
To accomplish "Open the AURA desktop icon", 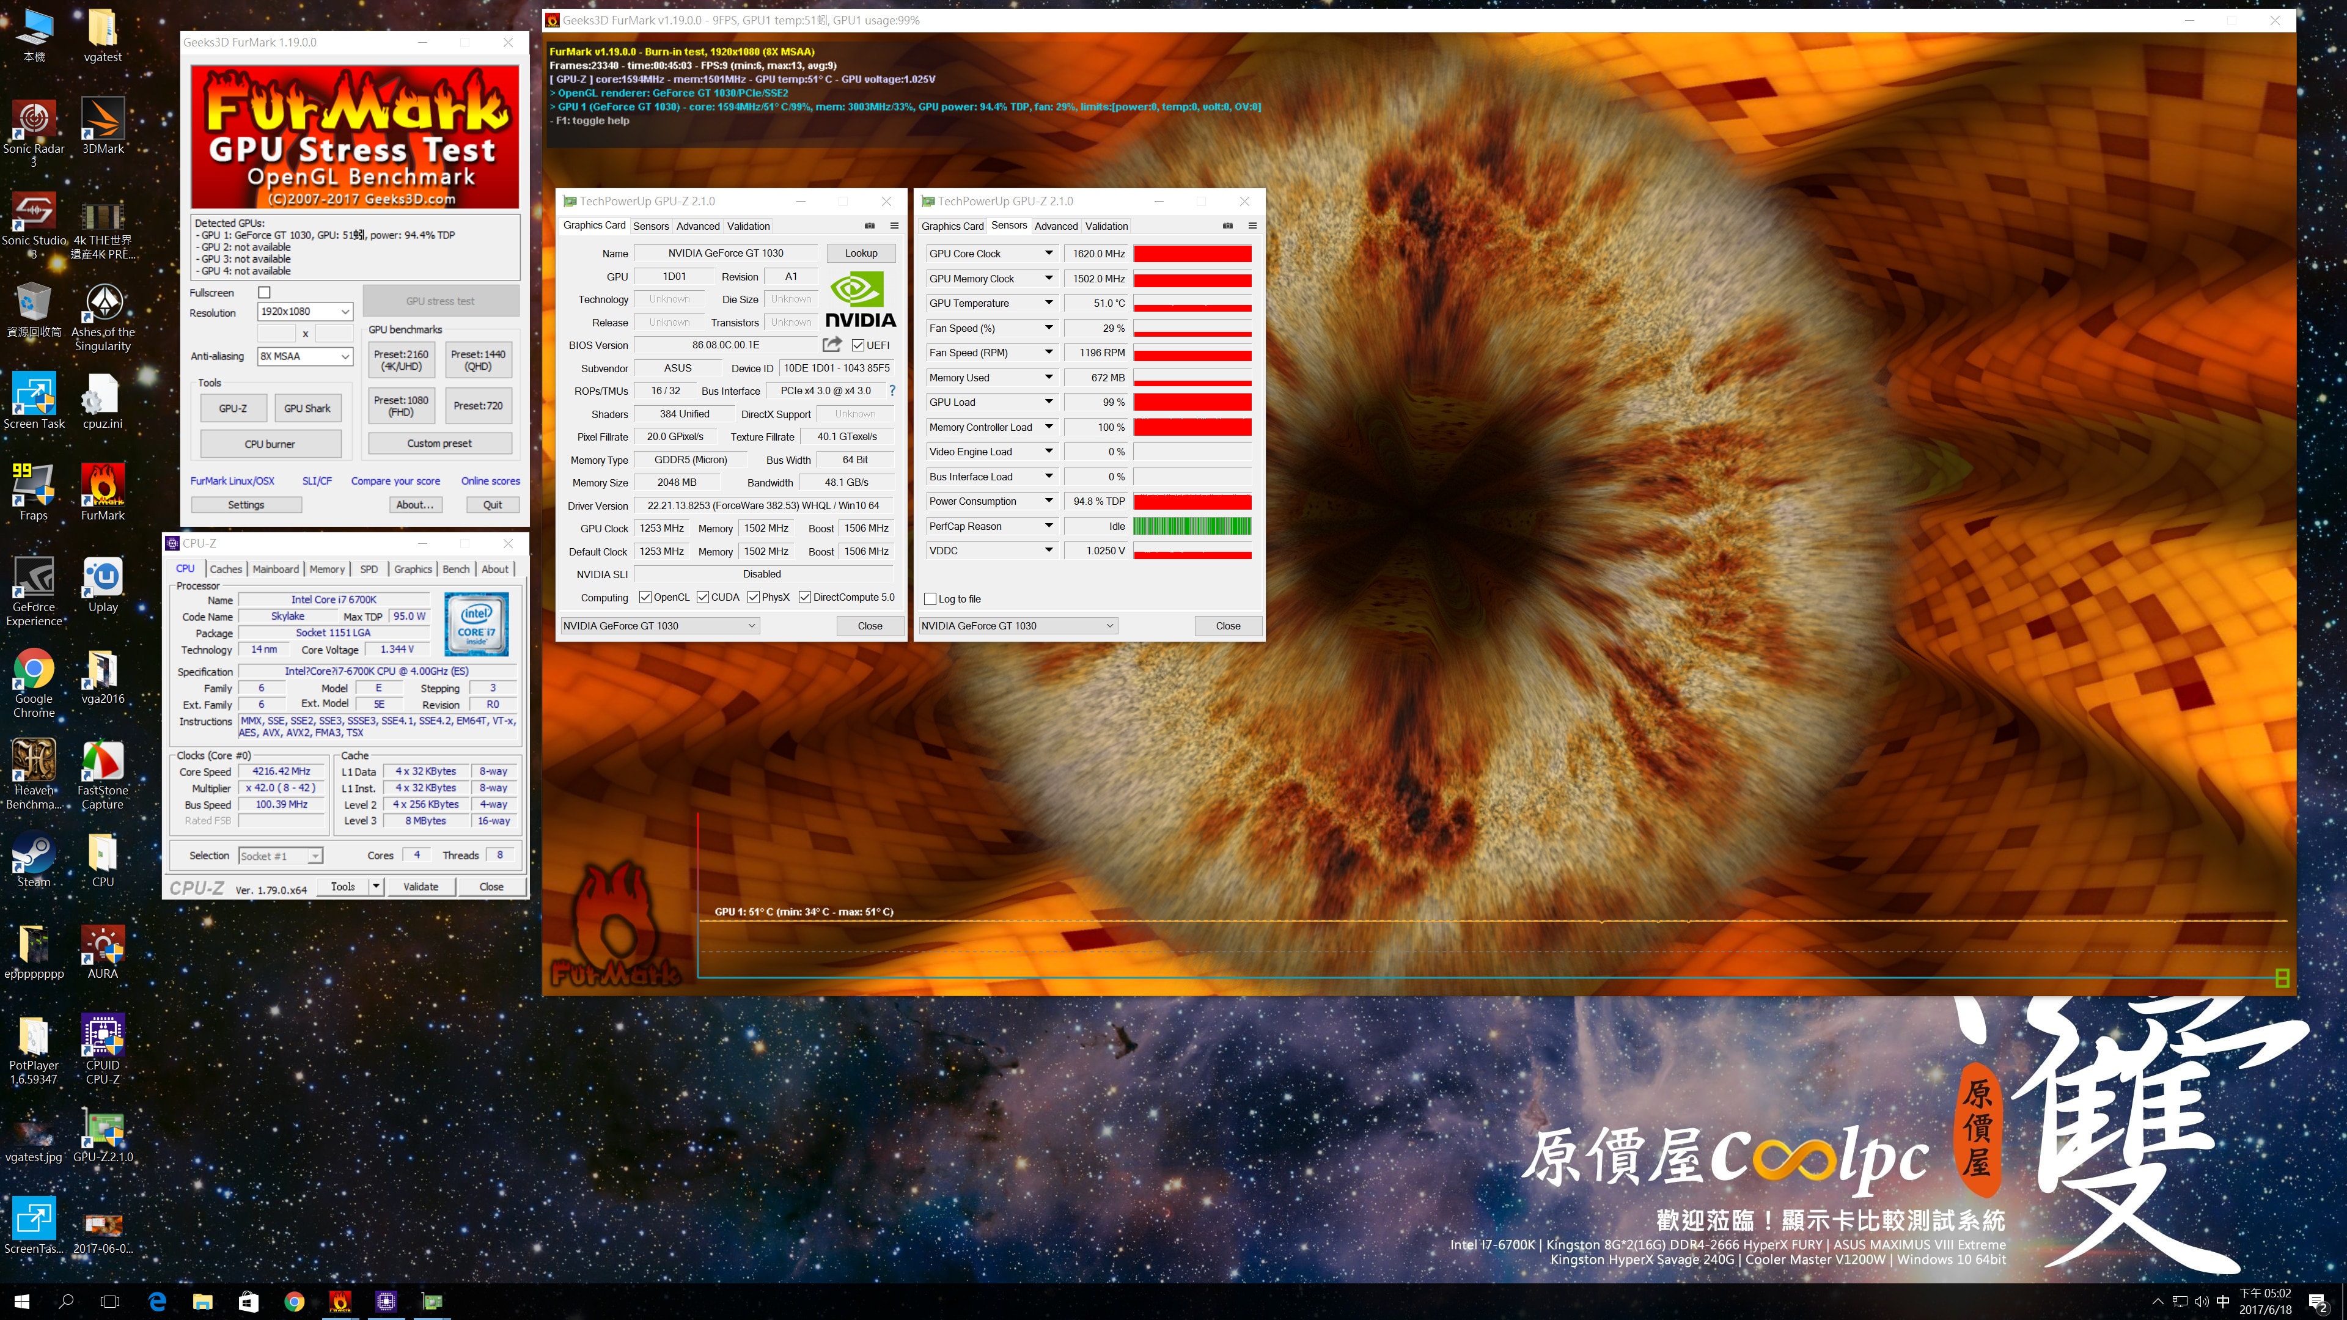I will (103, 951).
